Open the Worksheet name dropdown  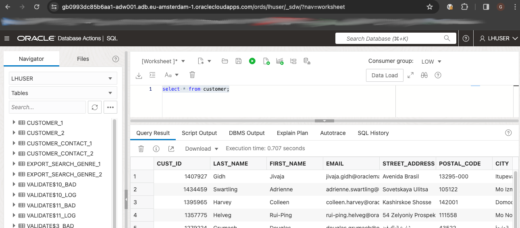[x=163, y=61]
